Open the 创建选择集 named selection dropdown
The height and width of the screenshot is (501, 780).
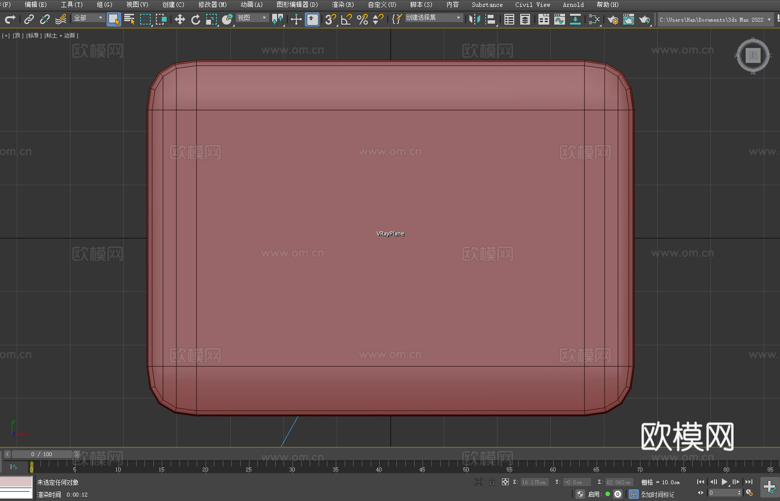tap(433, 18)
